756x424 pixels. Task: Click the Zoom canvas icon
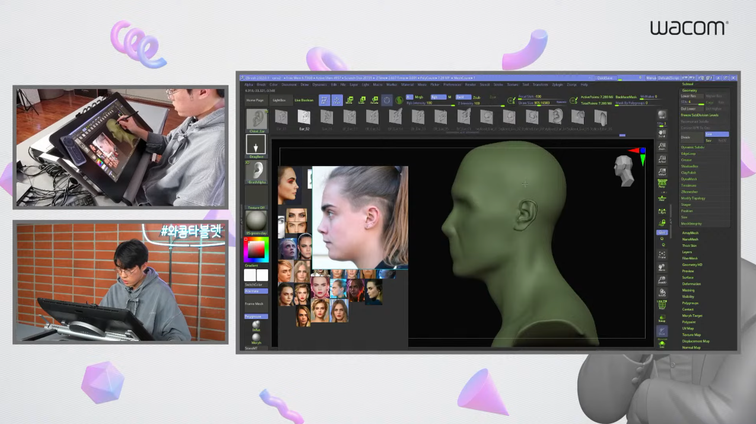(x=662, y=146)
